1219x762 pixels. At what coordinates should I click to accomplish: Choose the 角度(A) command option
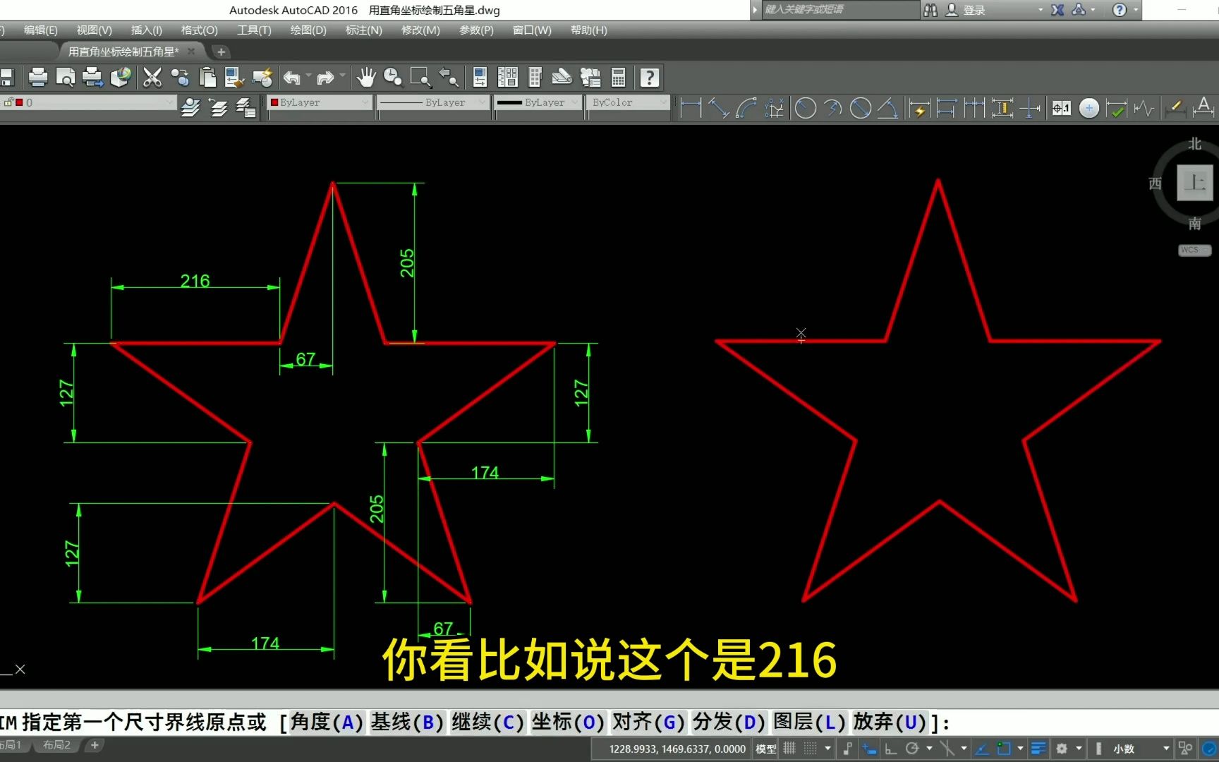coord(327,722)
